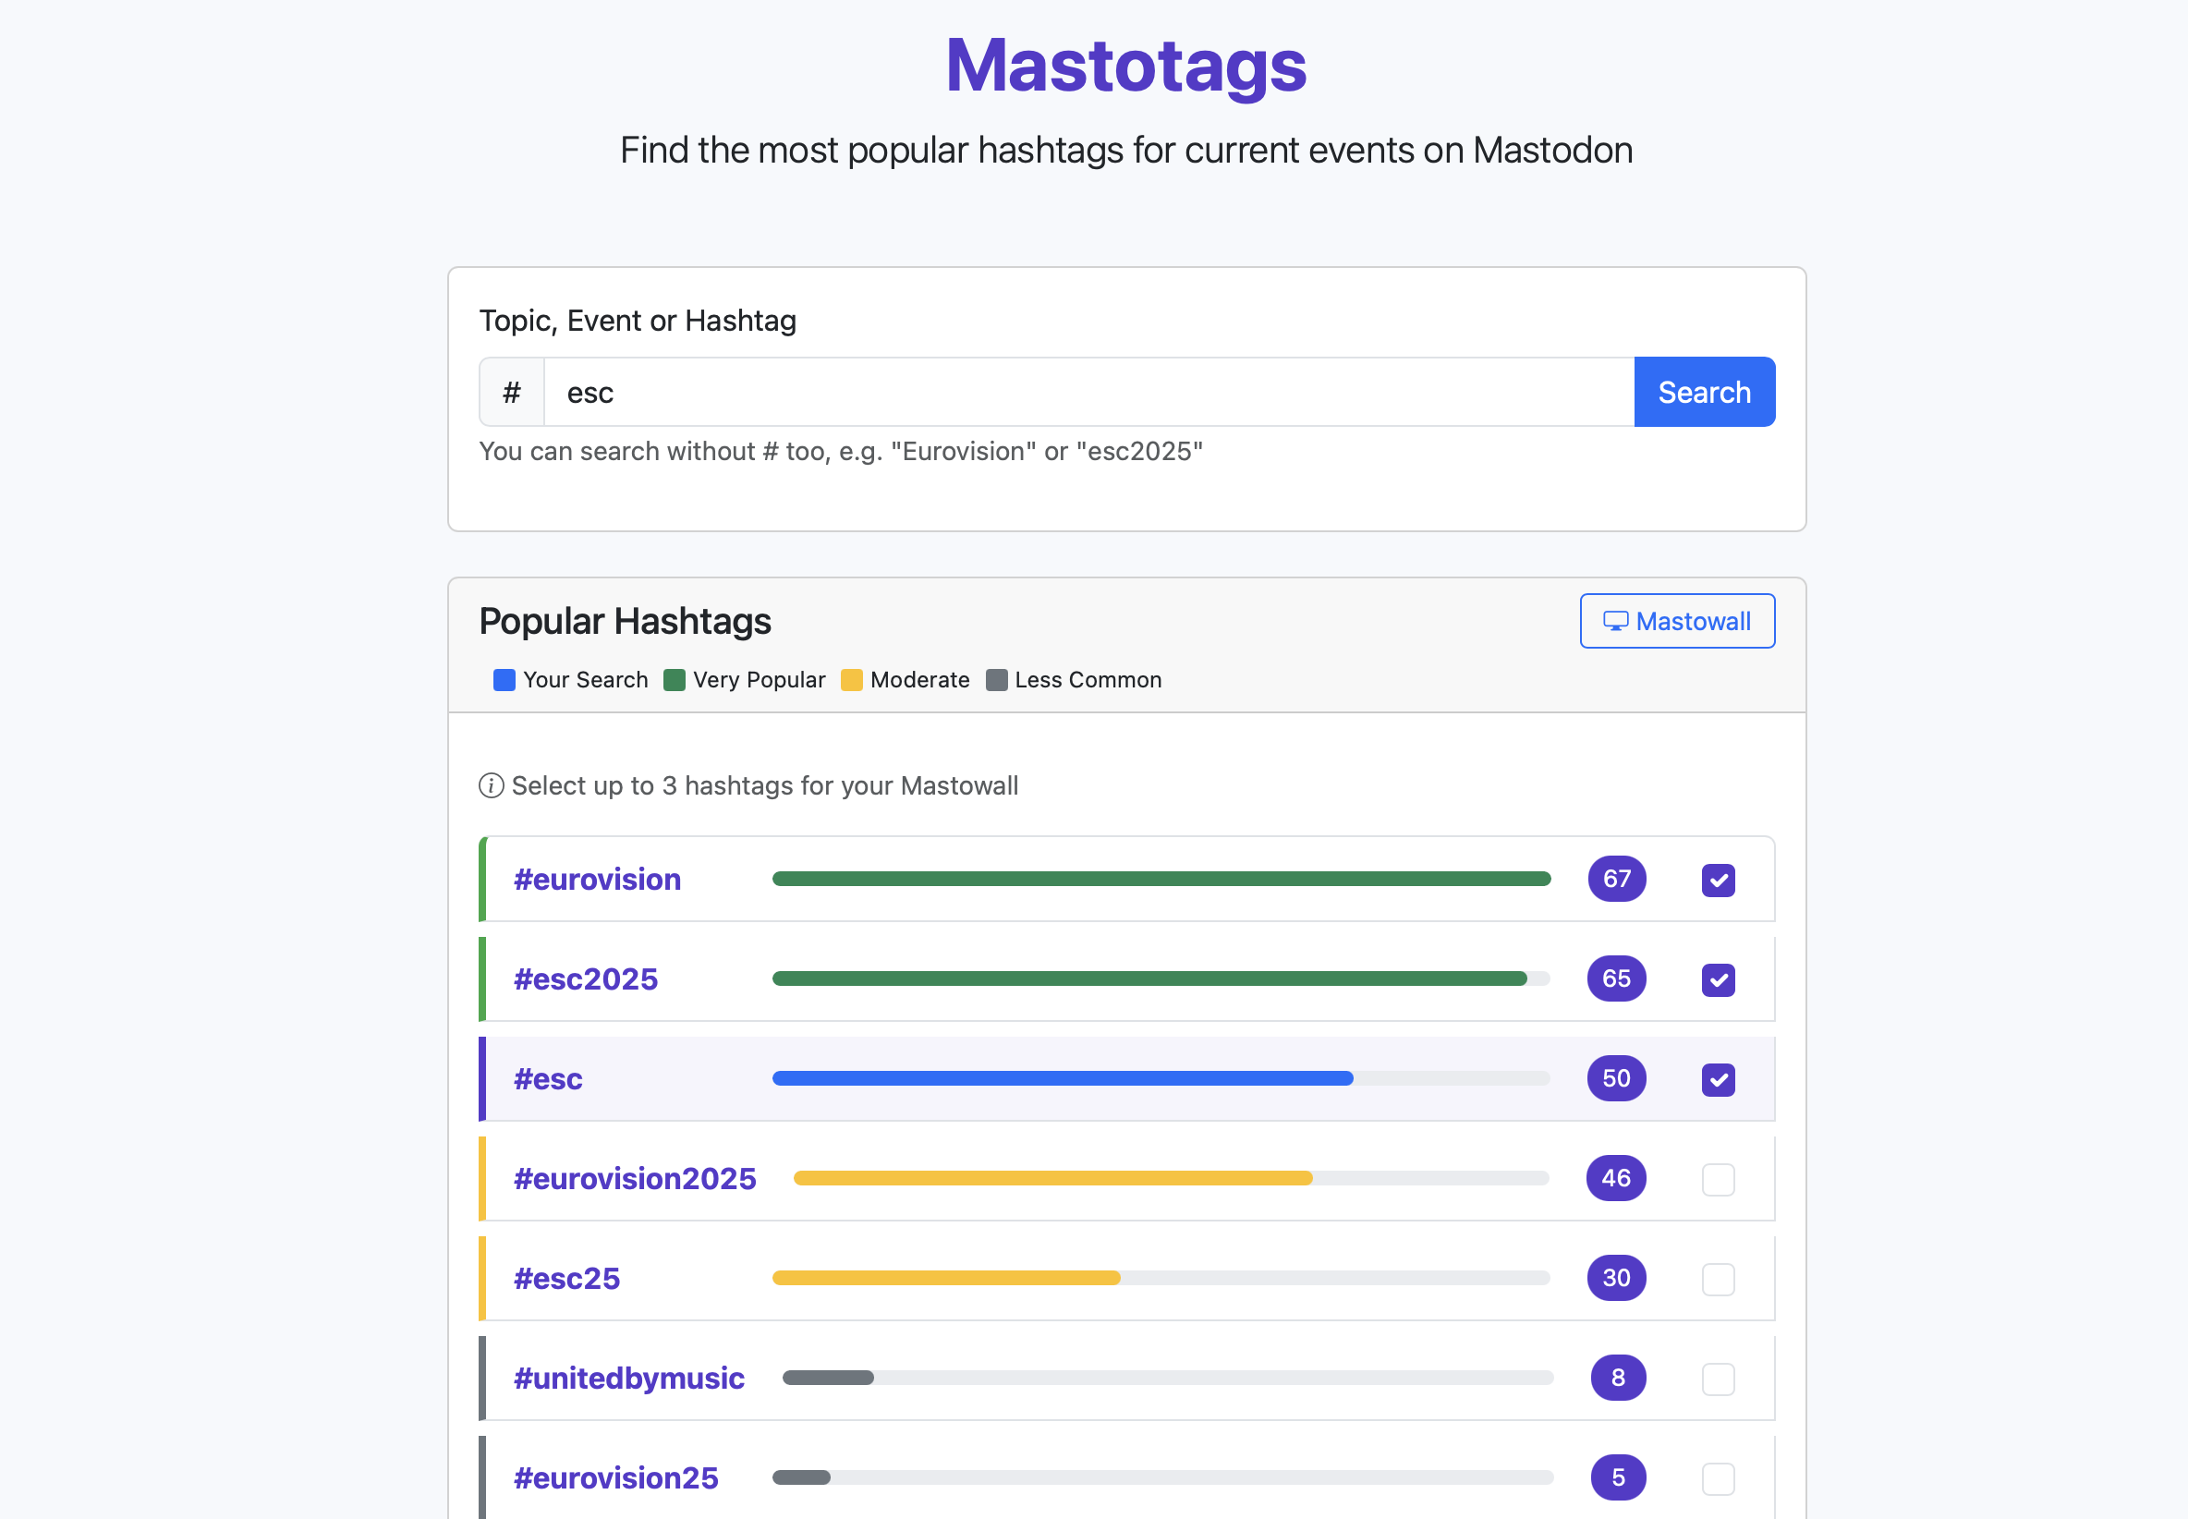Screen dimensions: 2188x1519
Task: Open the #unitedbymusic hashtag link
Action: tap(629, 1379)
